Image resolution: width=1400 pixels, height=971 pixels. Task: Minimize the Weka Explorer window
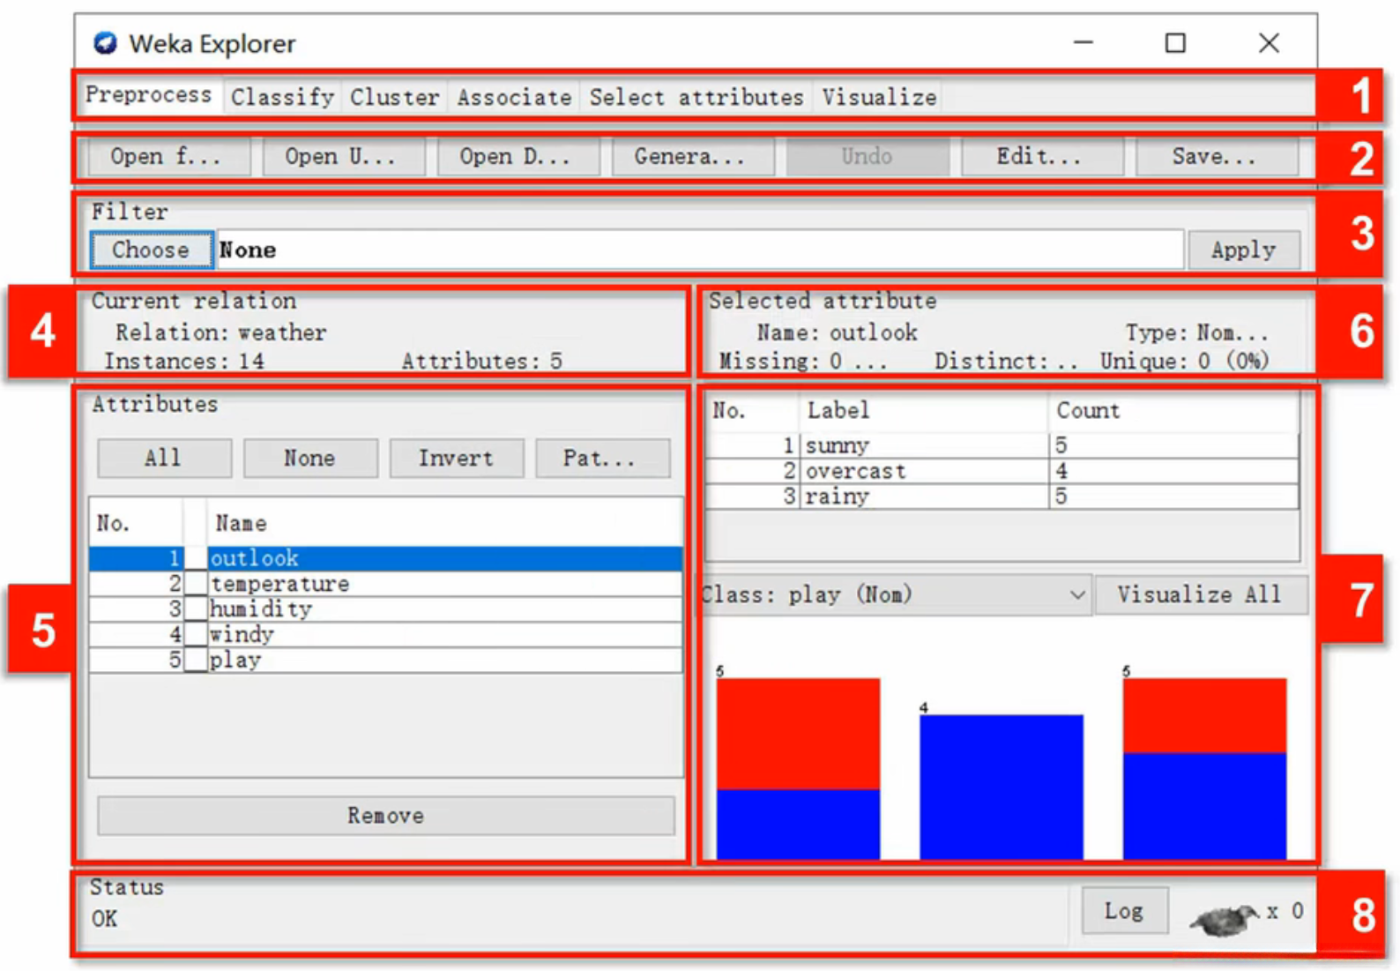1084,42
